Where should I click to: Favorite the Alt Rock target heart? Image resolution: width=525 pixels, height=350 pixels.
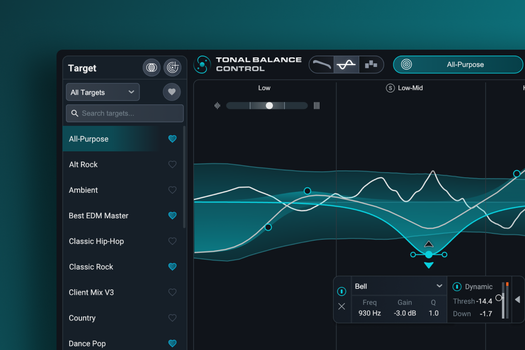(x=172, y=165)
